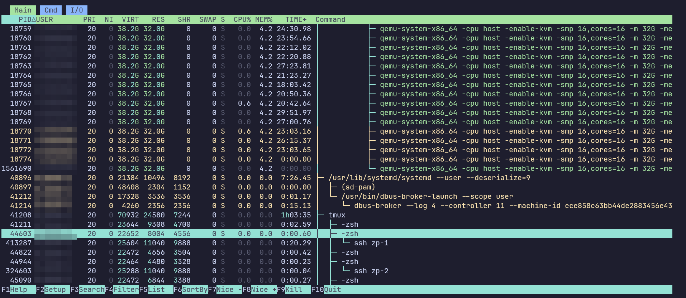Click the highlighted -zsh row PID 44603

(x=337, y=234)
